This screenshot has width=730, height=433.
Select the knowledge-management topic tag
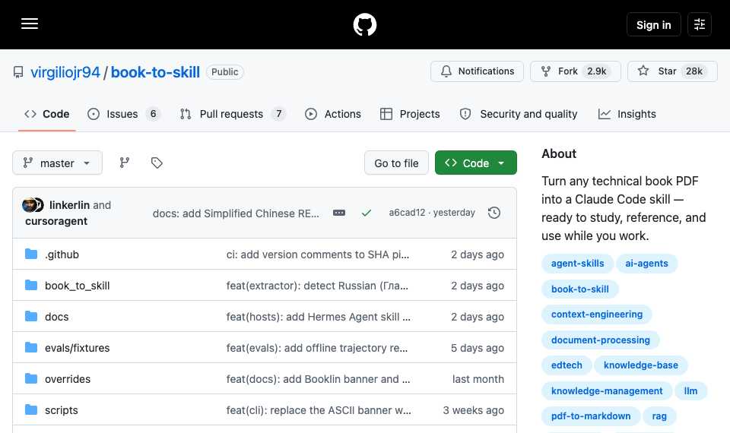(607, 390)
